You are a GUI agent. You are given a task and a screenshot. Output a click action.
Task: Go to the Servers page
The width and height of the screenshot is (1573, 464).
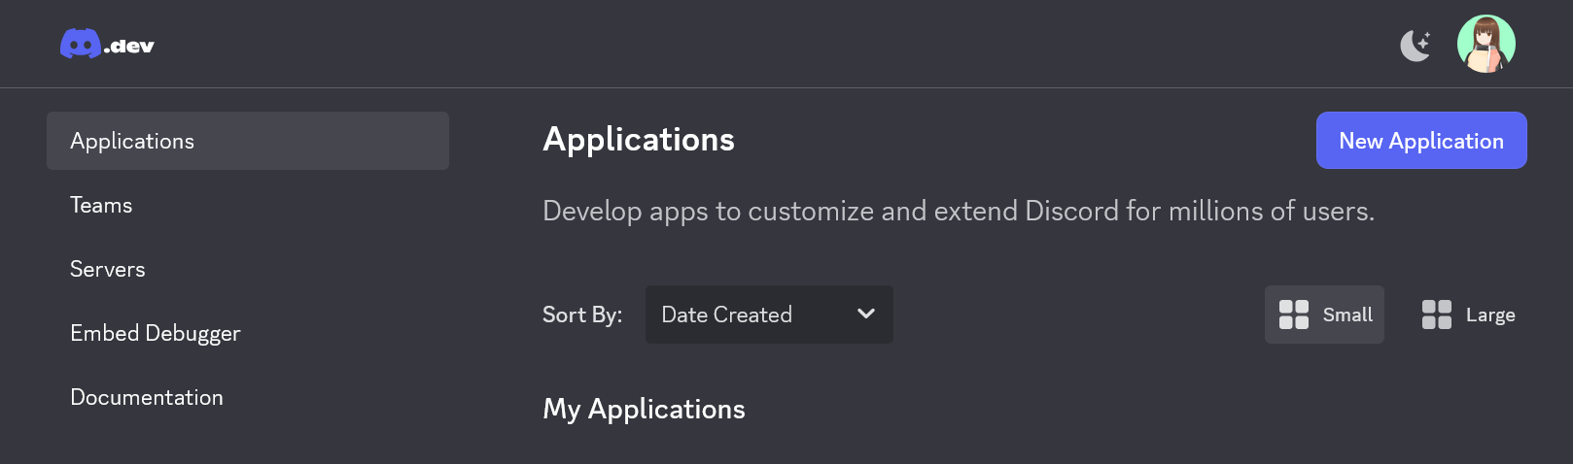tap(108, 269)
